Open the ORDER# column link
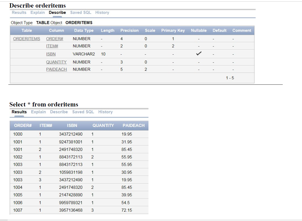The width and height of the screenshot is (302, 221). (55, 39)
